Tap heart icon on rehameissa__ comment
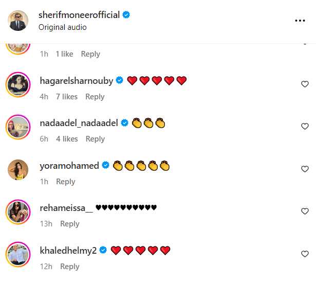 [x=305, y=211]
